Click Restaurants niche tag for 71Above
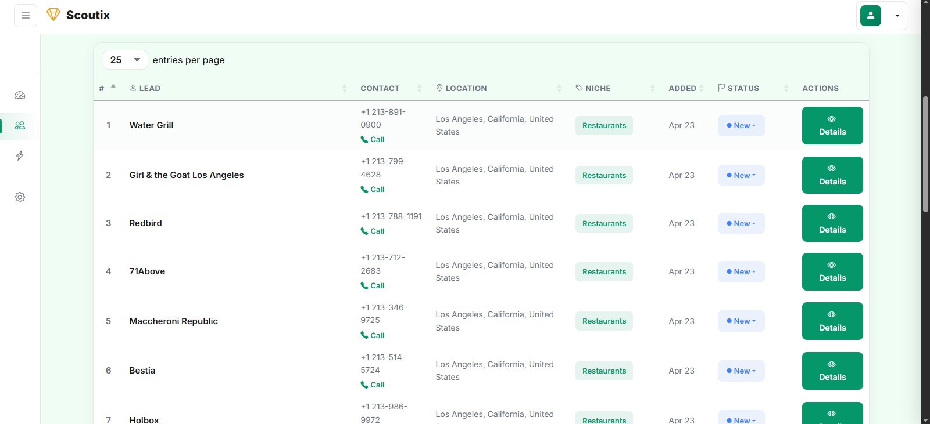The width and height of the screenshot is (930, 424). click(x=604, y=271)
